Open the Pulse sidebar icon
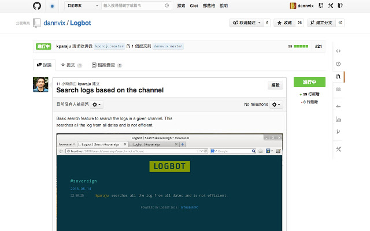Screen dimensions: 370x231 pos(338,106)
